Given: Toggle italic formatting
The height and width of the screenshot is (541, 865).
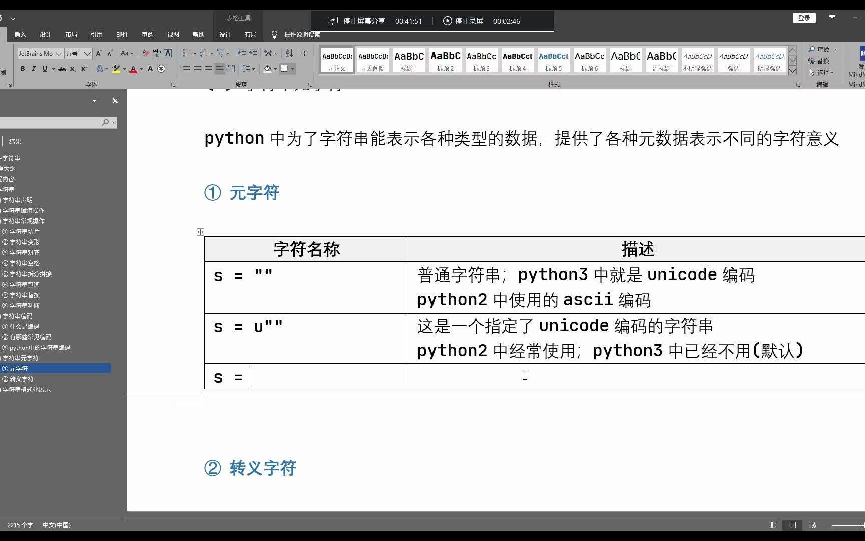Looking at the screenshot, I should [34, 69].
